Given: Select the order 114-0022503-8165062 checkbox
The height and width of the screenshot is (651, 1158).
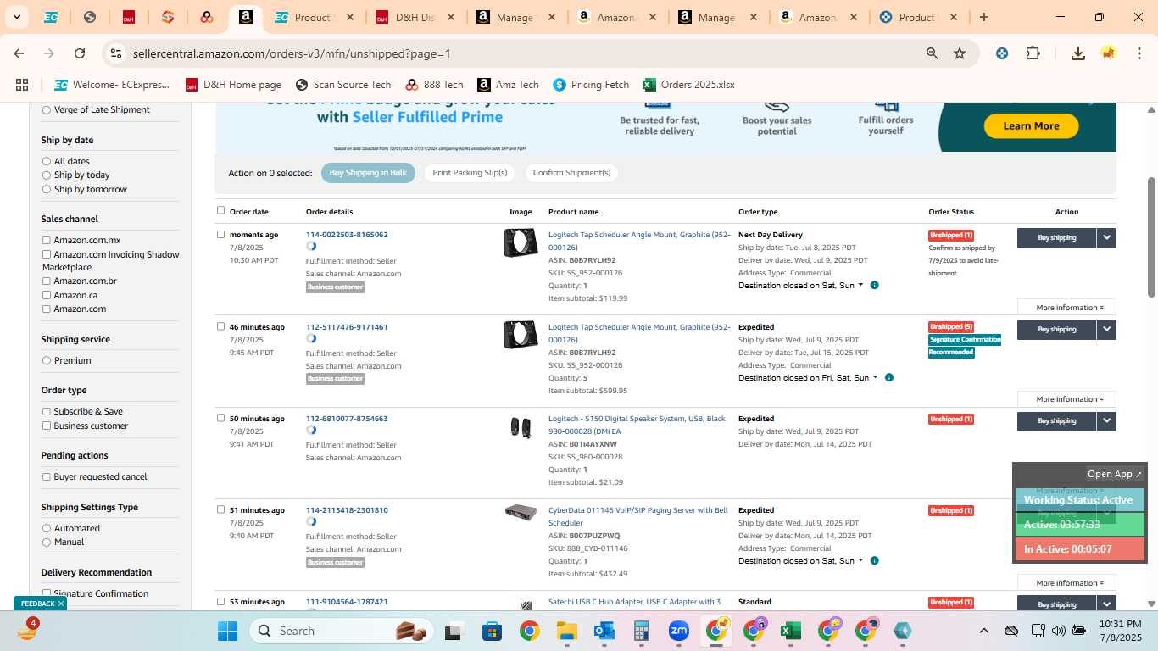Looking at the screenshot, I should 221,235.
